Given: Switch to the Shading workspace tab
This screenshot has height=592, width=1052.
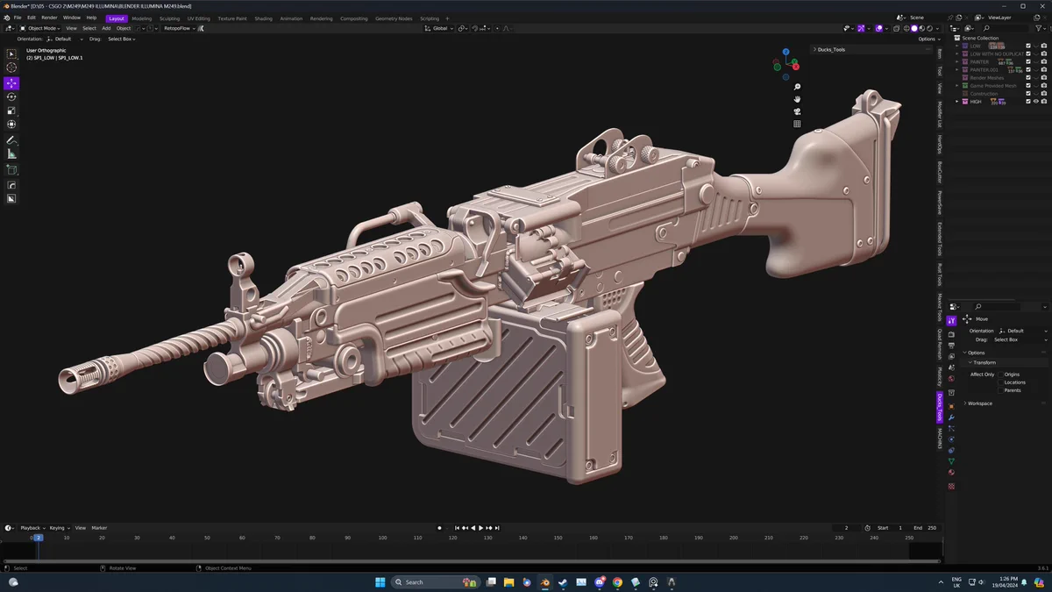Looking at the screenshot, I should [263, 18].
